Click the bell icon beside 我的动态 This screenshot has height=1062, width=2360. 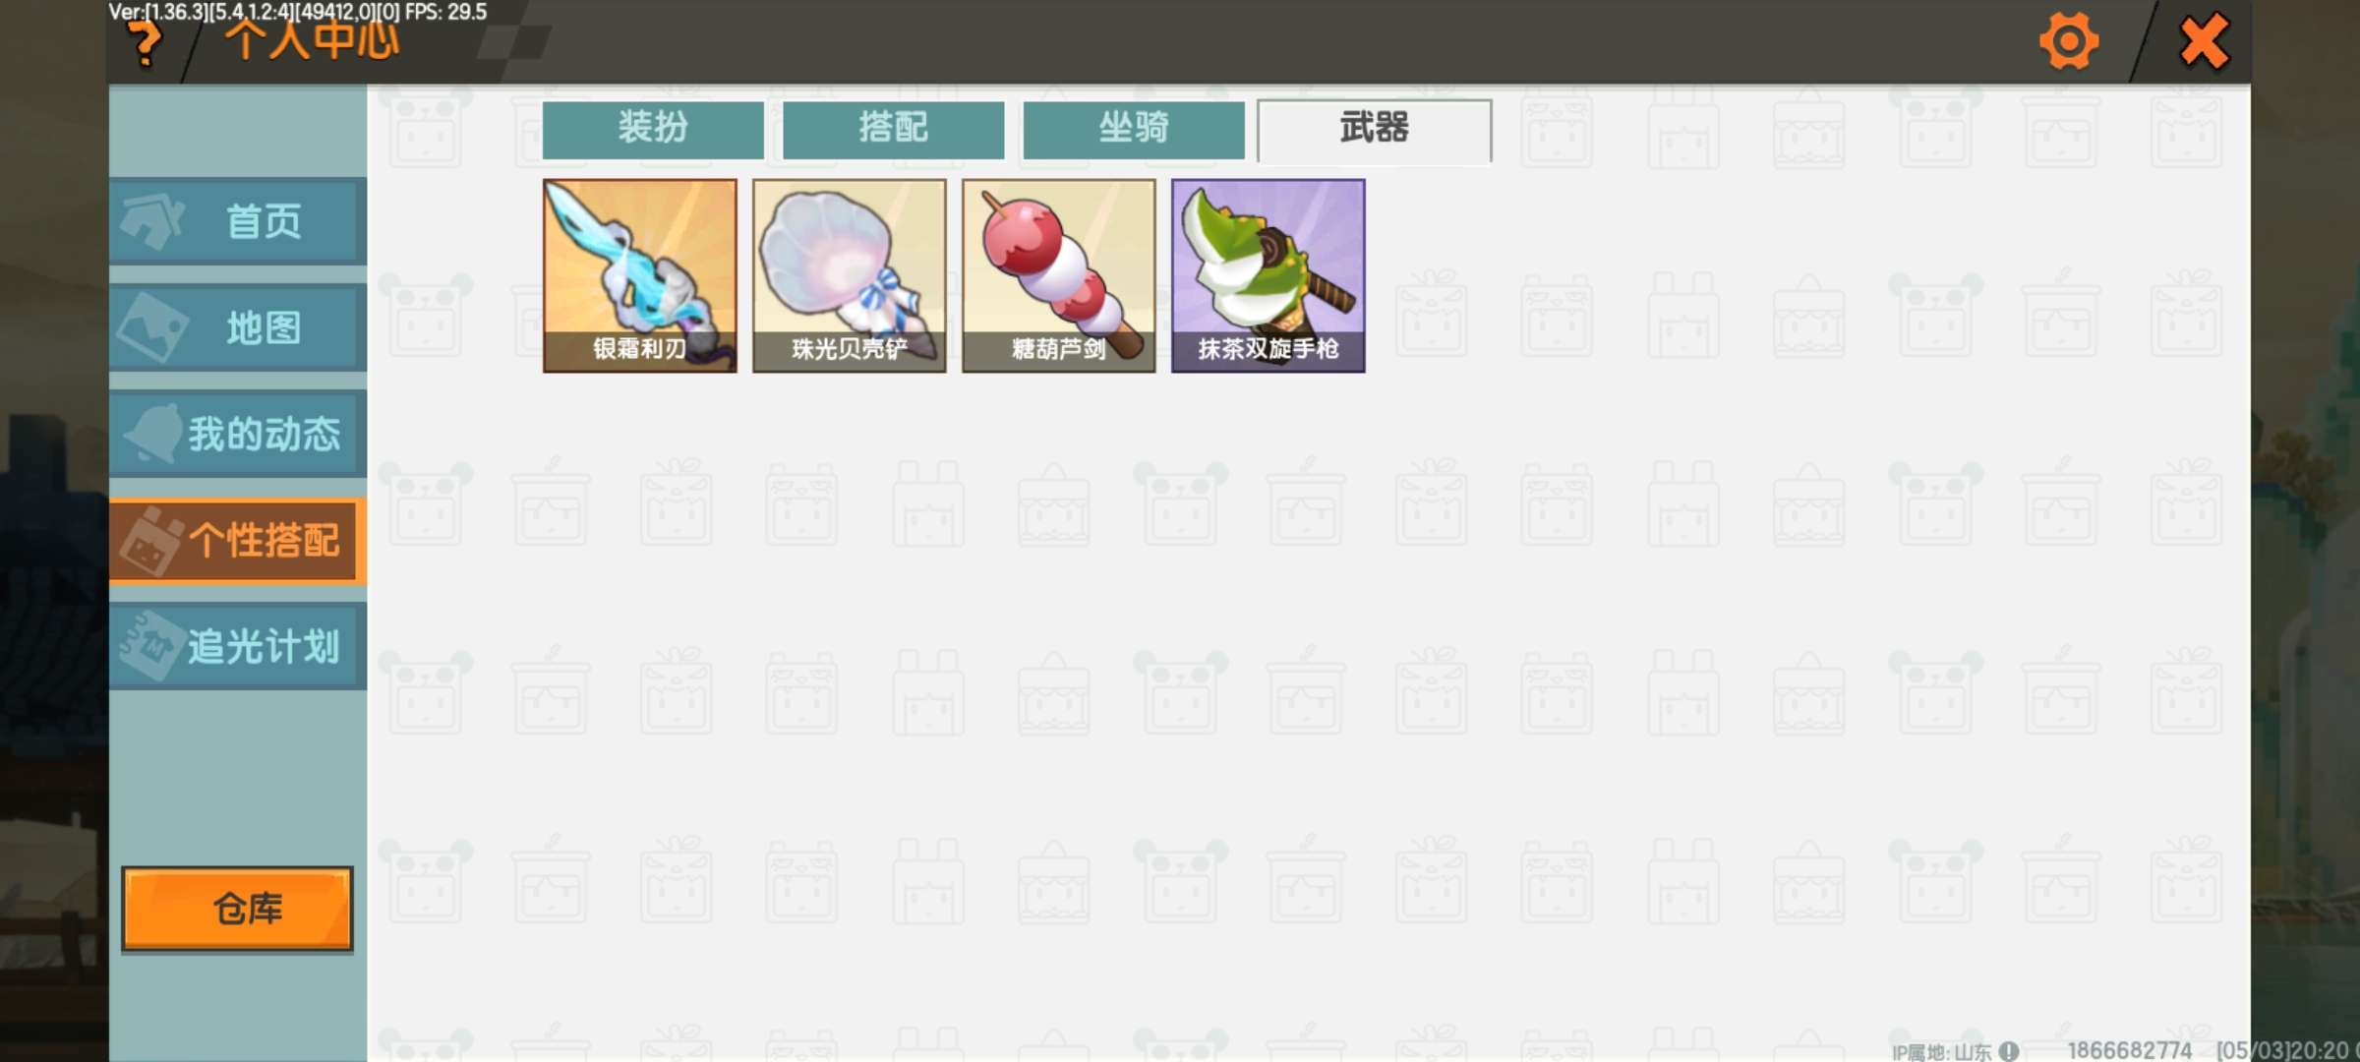coord(152,433)
